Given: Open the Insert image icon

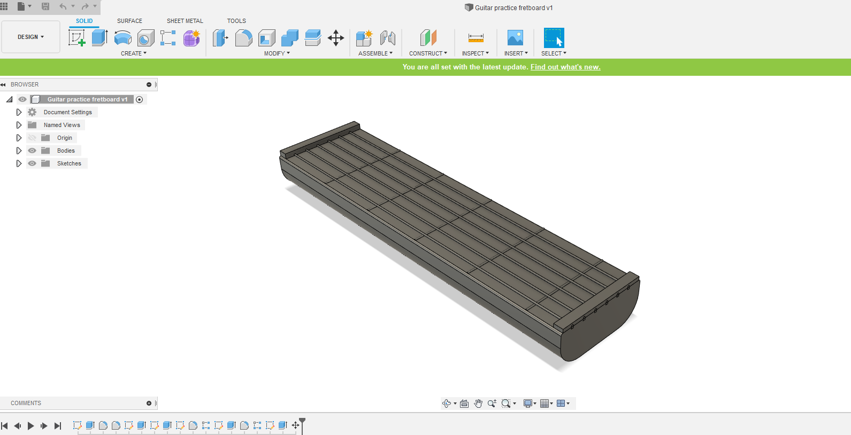Looking at the screenshot, I should pos(515,38).
